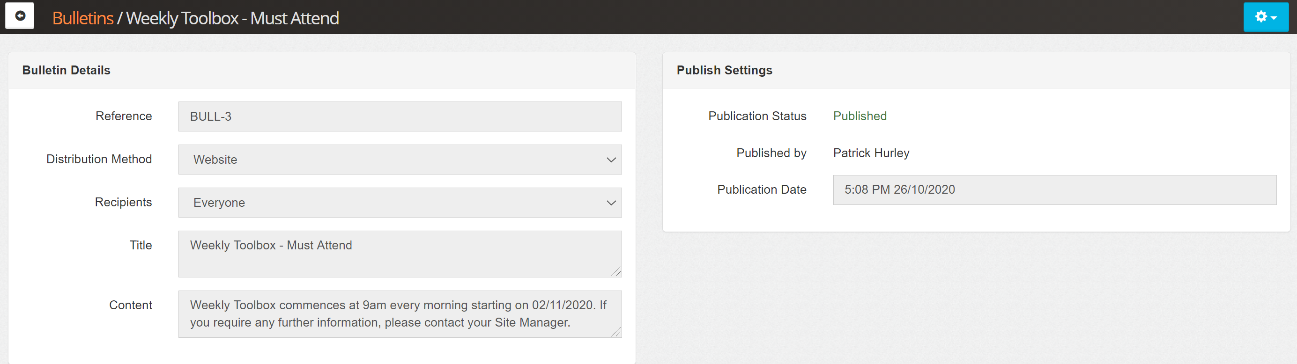Go to the Bulletins breadcrumb link
The height and width of the screenshot is (364, 1297).
pos(82,18)
